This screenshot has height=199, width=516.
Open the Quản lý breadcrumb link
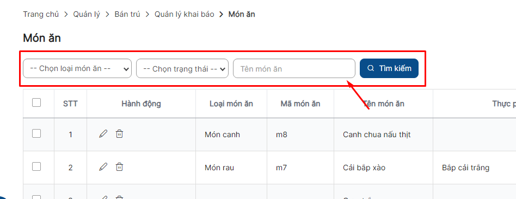click(x=87, y=14)
